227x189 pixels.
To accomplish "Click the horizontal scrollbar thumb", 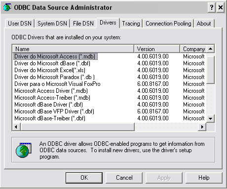I will click(77, 127).
